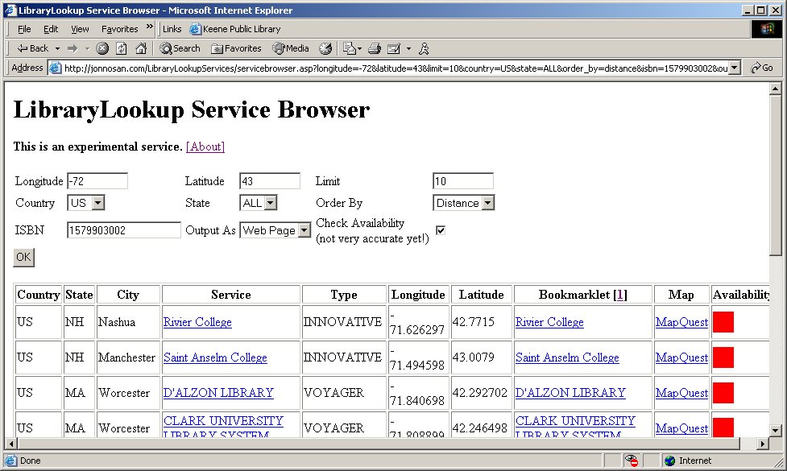Print the page with the printer icon

pos(375,48)
